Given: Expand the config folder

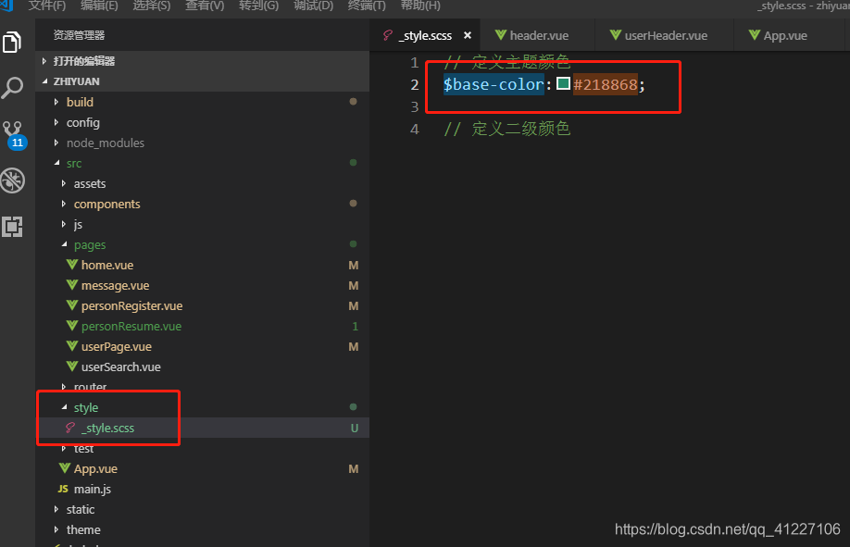Looking at the screenshot, I should coord(56,122).
